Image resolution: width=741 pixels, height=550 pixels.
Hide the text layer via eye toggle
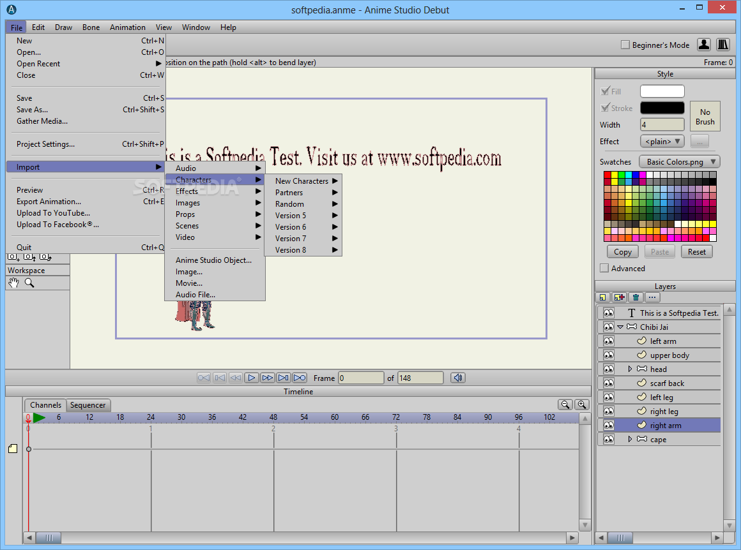pyautogui.click(x=609, y=313)
